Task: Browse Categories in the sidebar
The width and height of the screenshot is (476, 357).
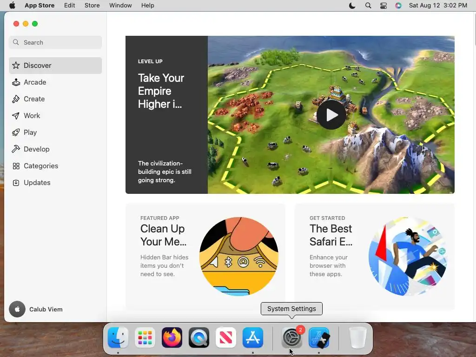Action: [x=55, y=165]
